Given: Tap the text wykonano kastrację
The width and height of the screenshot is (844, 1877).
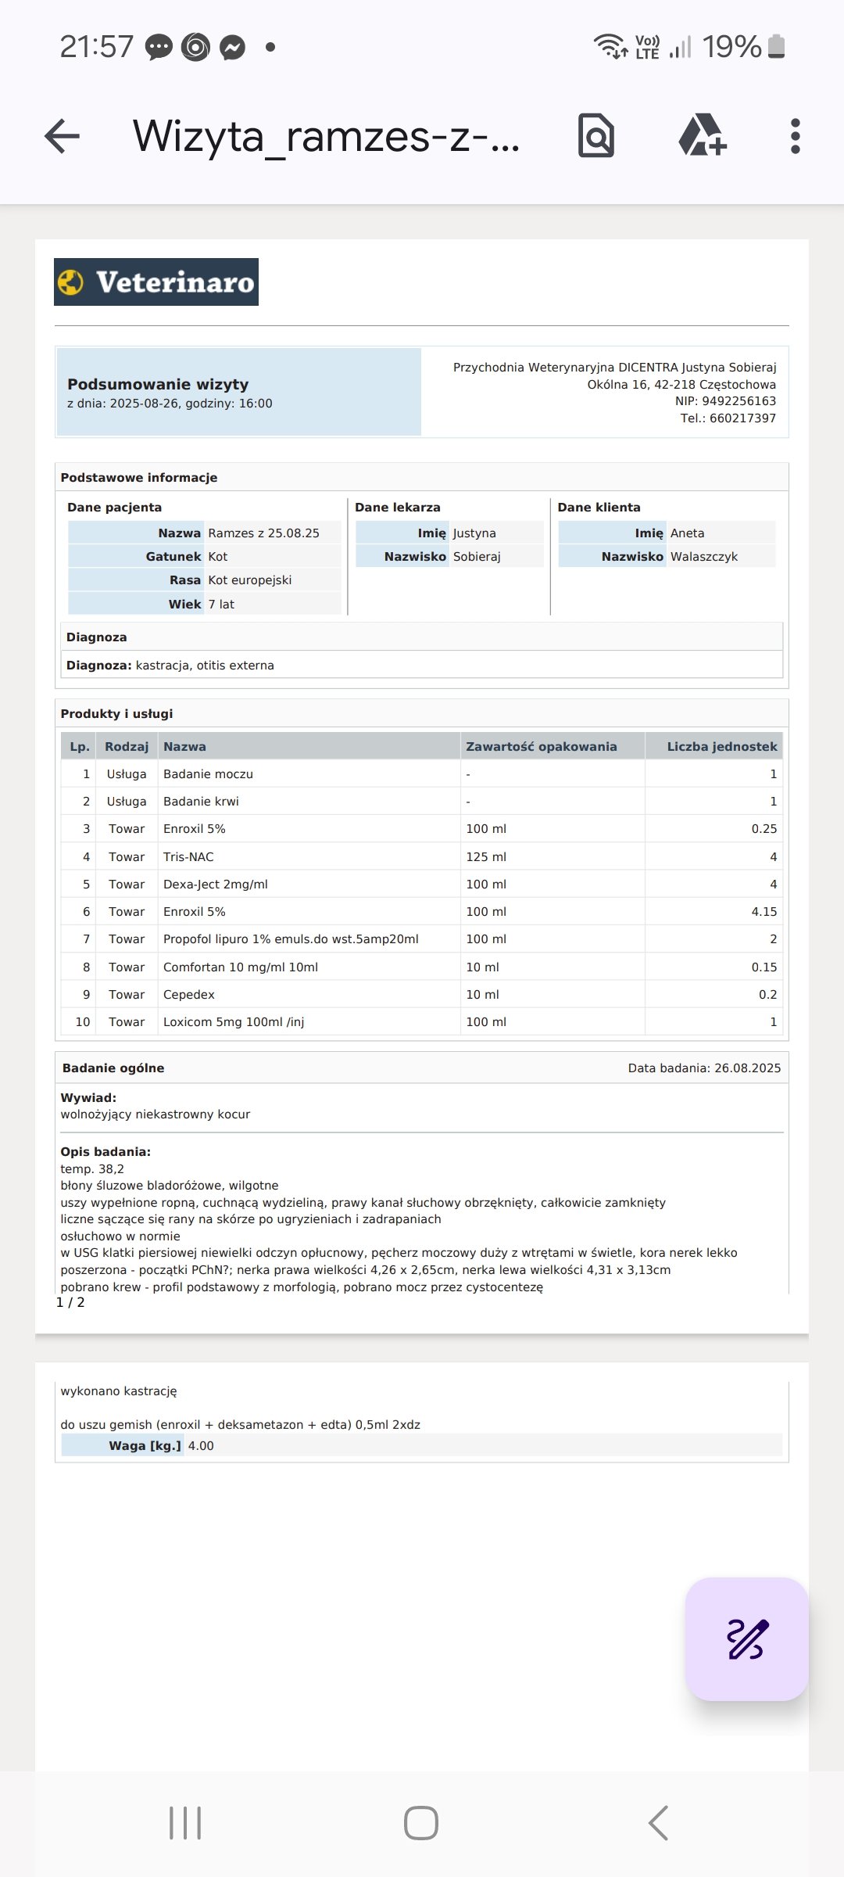Looking at the screenshot, I should coord(119,1391).
